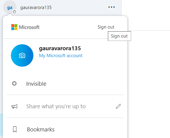
Task: Click the bold gauravarora135 profile name
Action: tap(60, 48)
